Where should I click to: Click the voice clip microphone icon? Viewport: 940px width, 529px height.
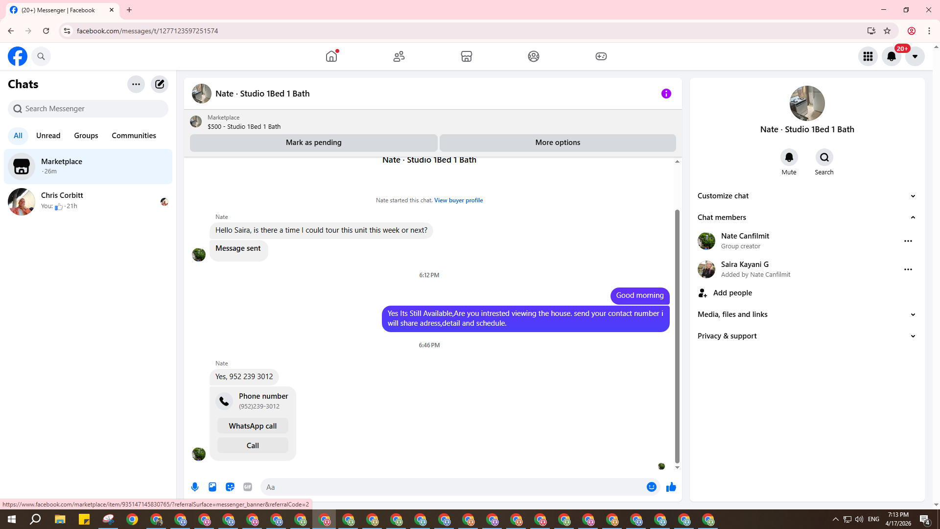195,487
